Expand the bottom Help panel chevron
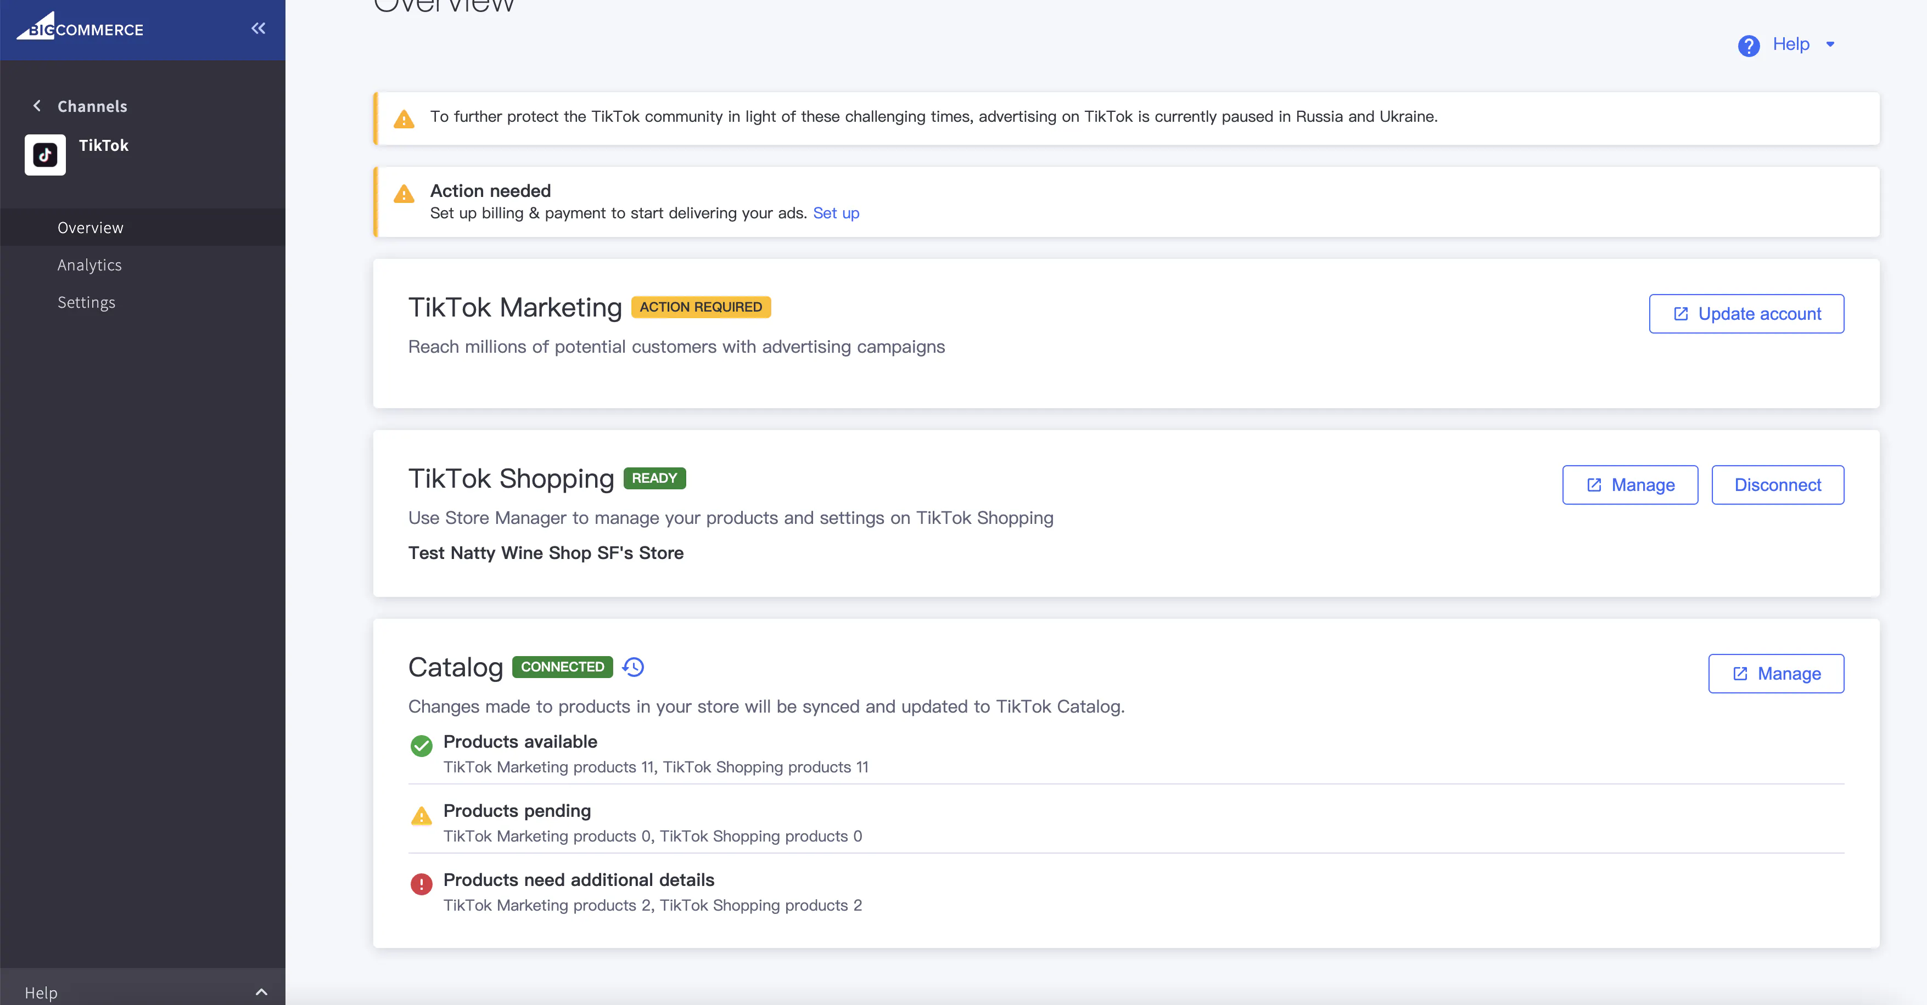This screenshot has width=1927, height=1005. (x=261, y=991)
